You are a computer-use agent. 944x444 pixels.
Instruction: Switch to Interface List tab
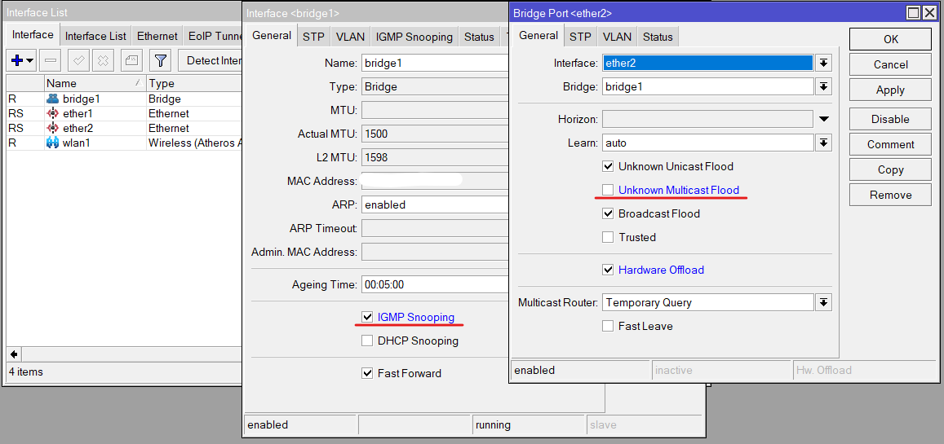[x=95, y=36]
